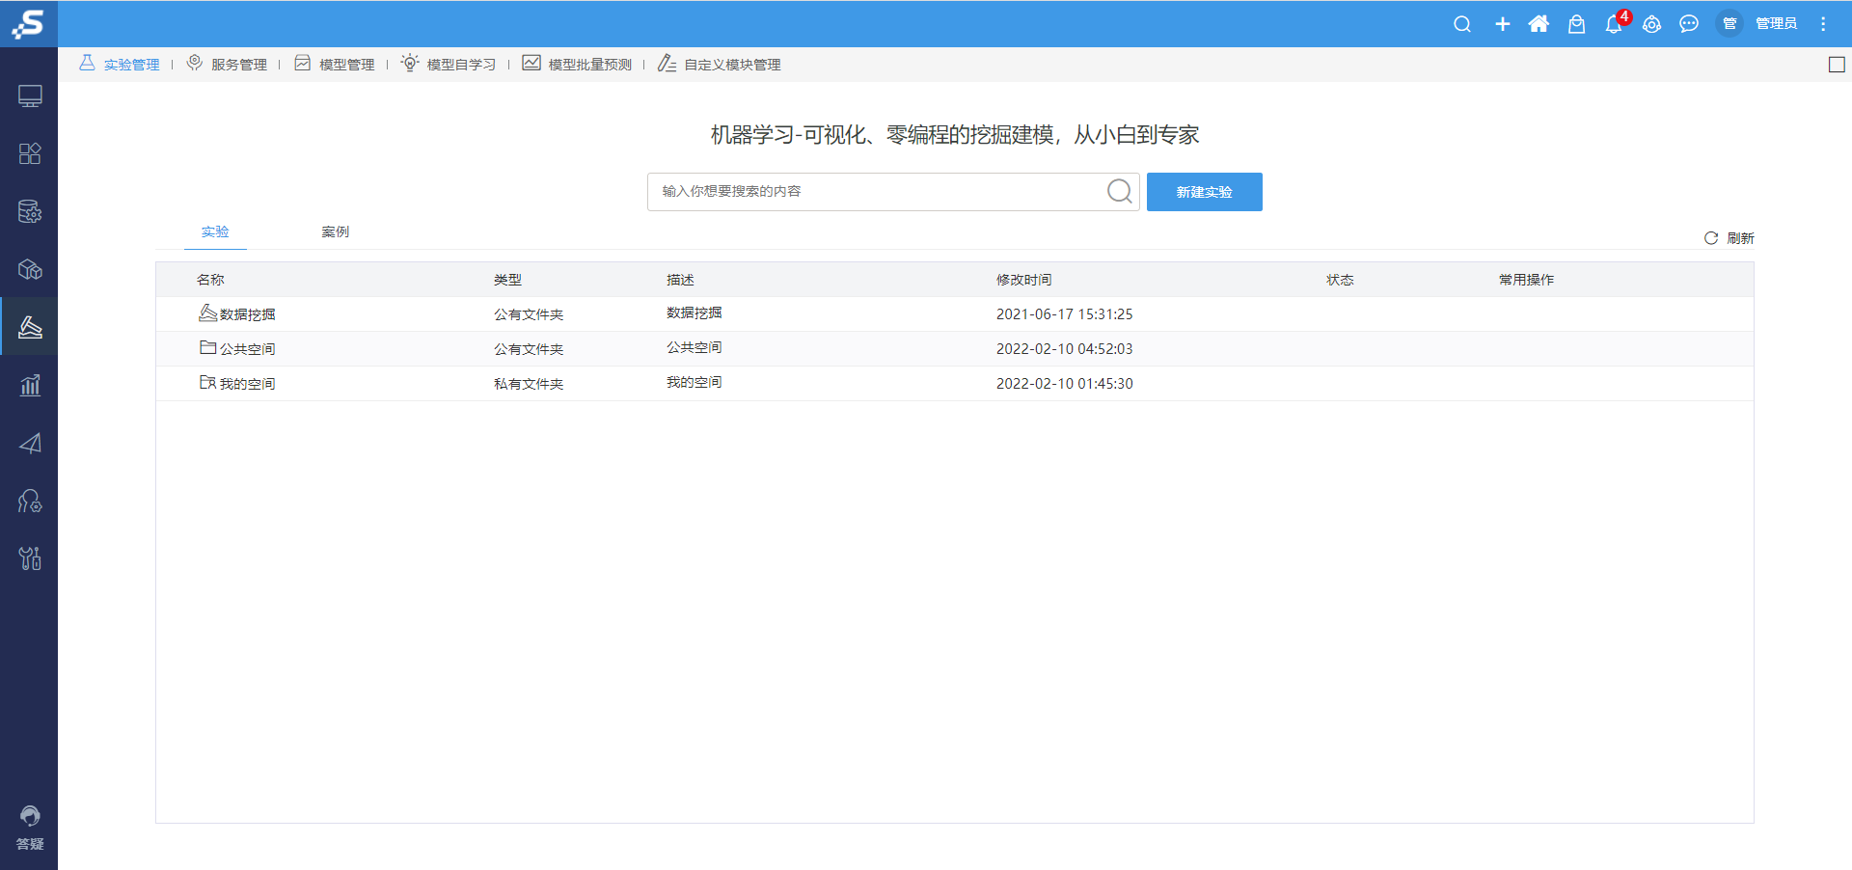Open the cube dataset sidebar icon
Screen dimensions: 1852x870
30,270
